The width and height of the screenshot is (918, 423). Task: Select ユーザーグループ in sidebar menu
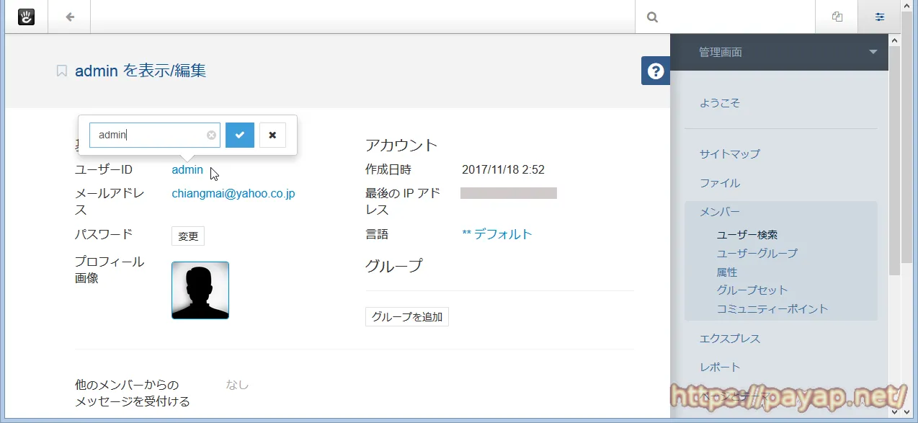click(757, 254)
